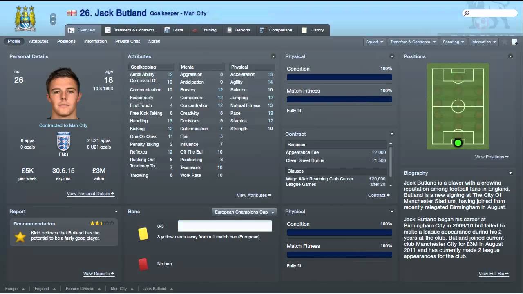Expand the Attributes panel options arrow
The width and height of the screenshot is (523, 294).
(x=273, y=56)
